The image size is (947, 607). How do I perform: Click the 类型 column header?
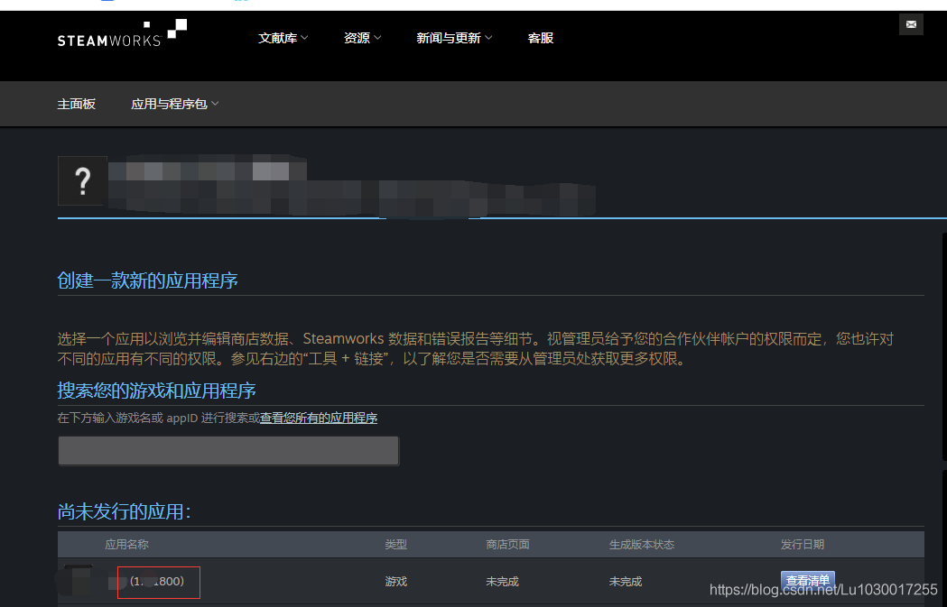click(395, 544)
